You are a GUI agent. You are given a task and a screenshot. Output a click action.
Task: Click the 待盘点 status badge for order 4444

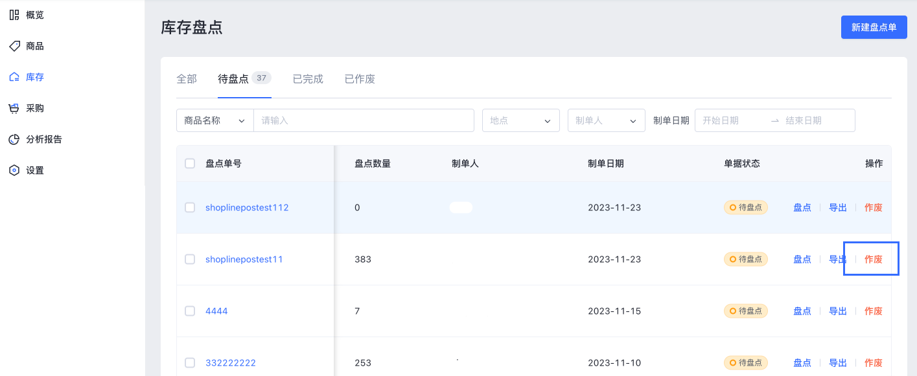(x=746, y=311)
